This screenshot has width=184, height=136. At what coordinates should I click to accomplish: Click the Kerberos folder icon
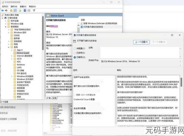tap(14, 65)
